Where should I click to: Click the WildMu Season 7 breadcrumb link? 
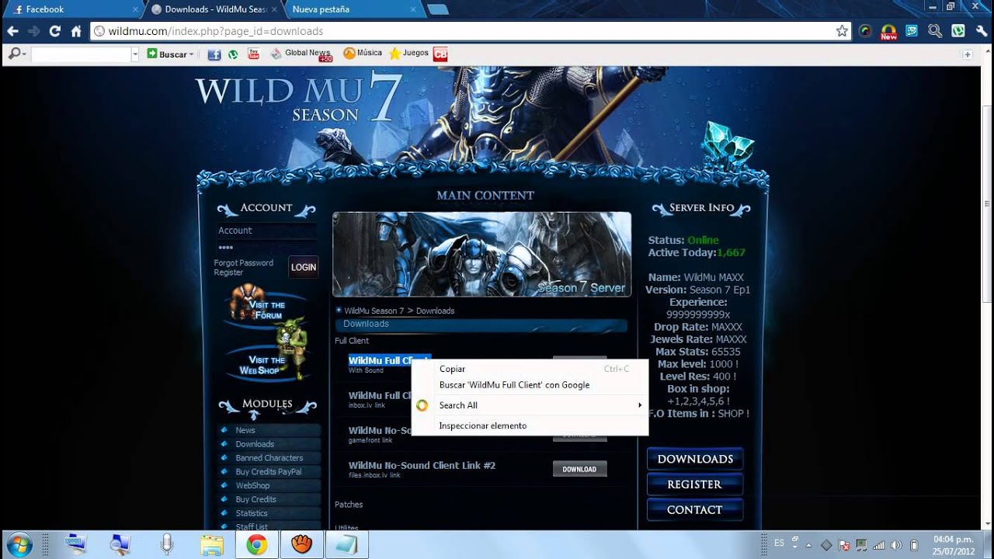click(x=374, y=311)
